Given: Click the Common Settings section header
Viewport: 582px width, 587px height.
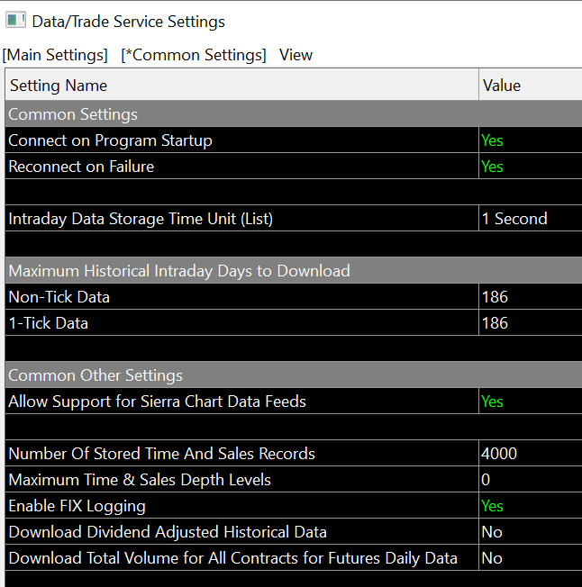Looking at the screenshot, I should tap(294, 114).
